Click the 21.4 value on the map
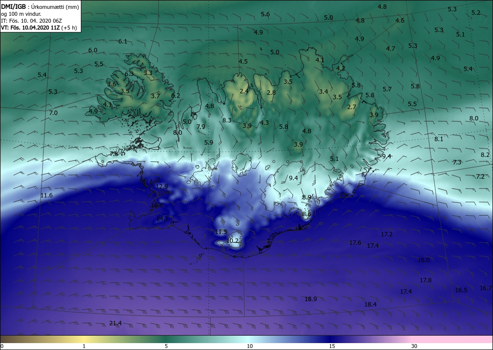Viewport: 493px width, 350px height. coord(115,323)
